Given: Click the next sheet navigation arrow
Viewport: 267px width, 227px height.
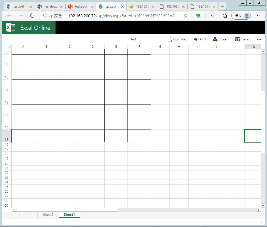Looking at the screenshot, I should pyautogui.click(x=19, y=215).
